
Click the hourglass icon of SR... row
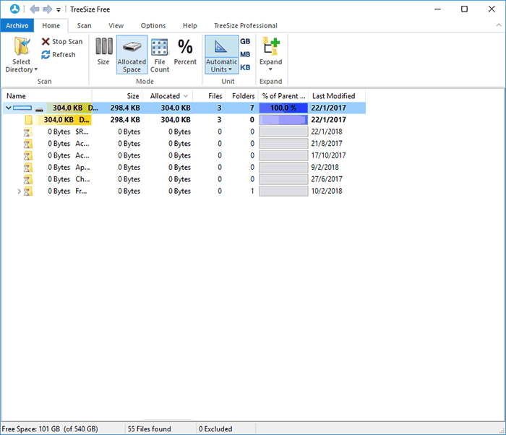point(28,132)
